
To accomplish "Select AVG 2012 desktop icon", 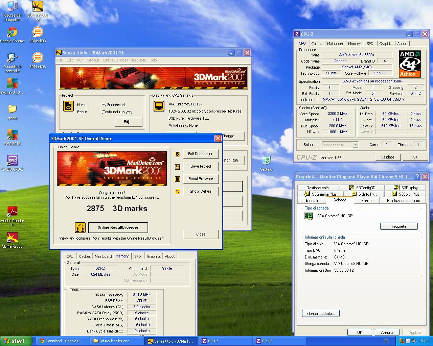I will pyautogui.click(x=12, y=138).
